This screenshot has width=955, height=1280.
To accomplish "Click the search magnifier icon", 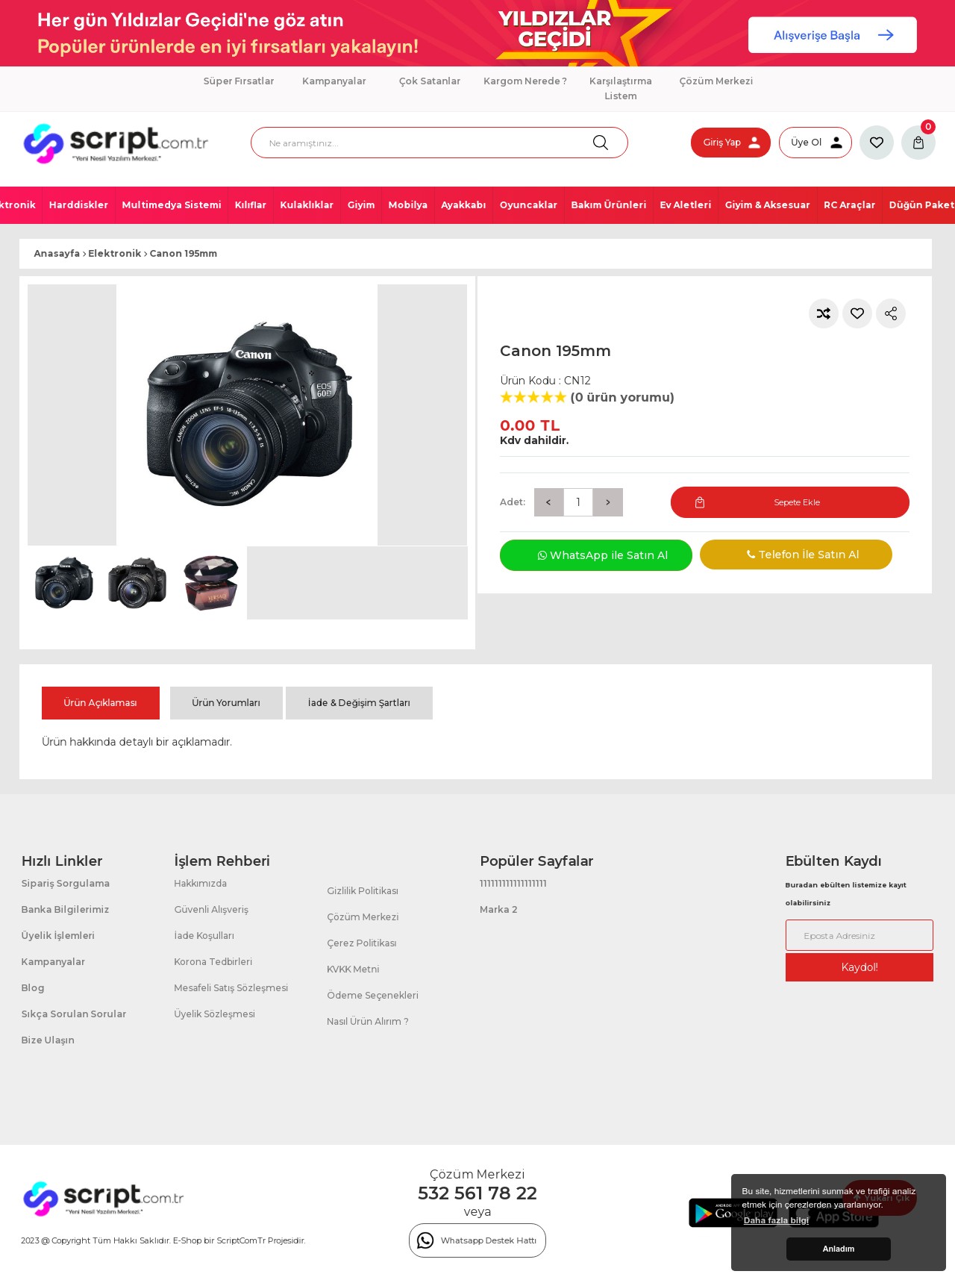I will (600, 143).
